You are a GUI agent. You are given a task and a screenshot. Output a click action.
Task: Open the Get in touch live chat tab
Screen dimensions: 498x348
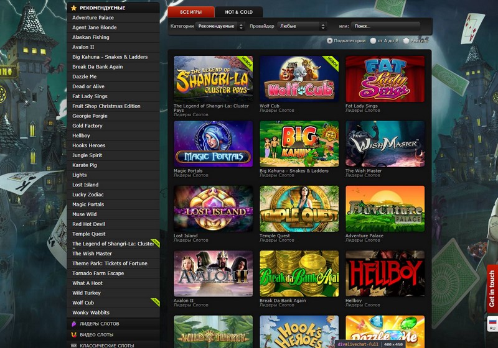coord(492,288)
